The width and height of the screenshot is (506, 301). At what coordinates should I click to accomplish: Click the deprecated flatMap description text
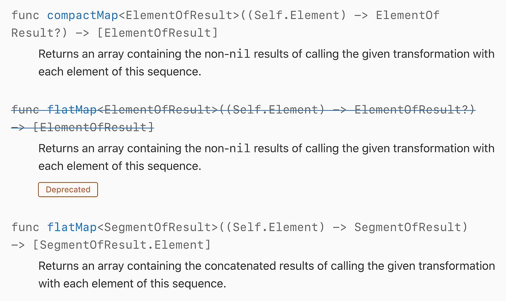266,157
